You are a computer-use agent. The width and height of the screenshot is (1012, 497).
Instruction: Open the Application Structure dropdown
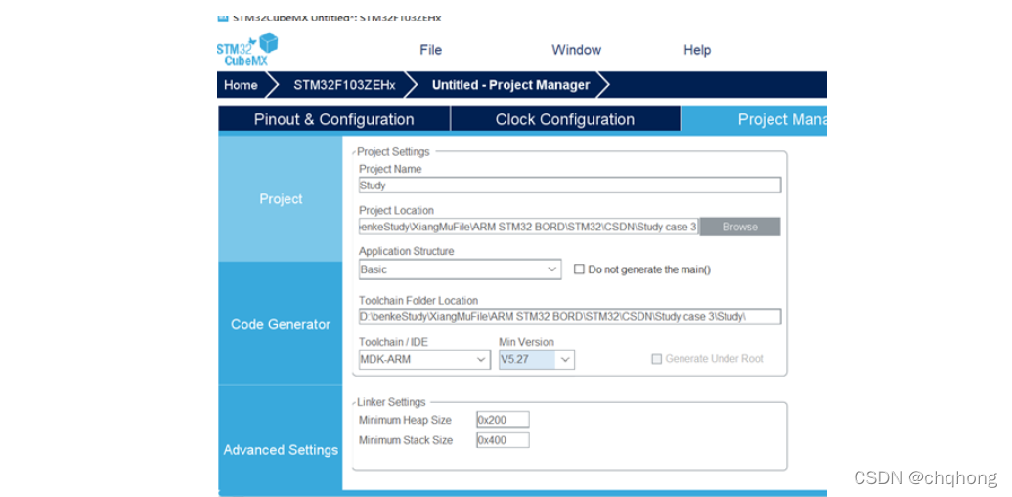pos(461,269)
